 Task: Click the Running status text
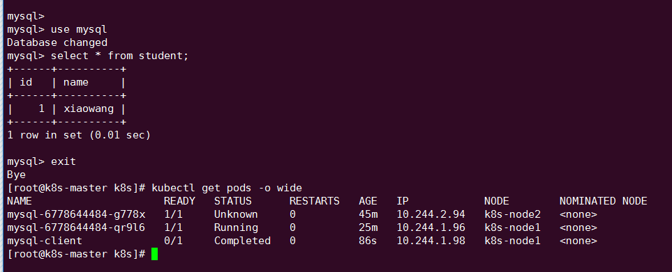(236, 227)
